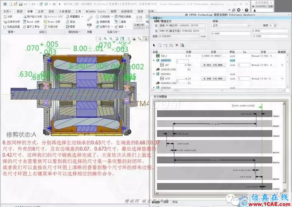Click the 基于工具包 command

[31, 27]
